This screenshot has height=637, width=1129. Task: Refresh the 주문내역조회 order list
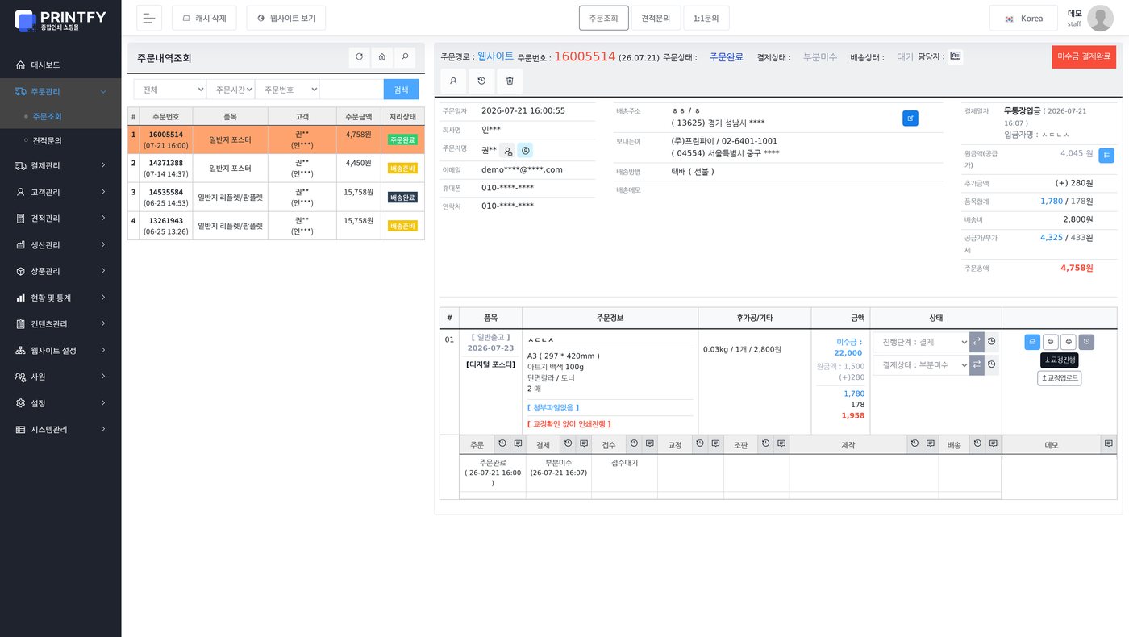tap(359, 57)
